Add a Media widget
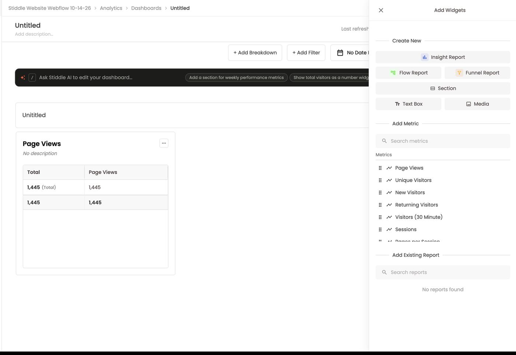This screenshot has width=516, height=355. [477, 104]
